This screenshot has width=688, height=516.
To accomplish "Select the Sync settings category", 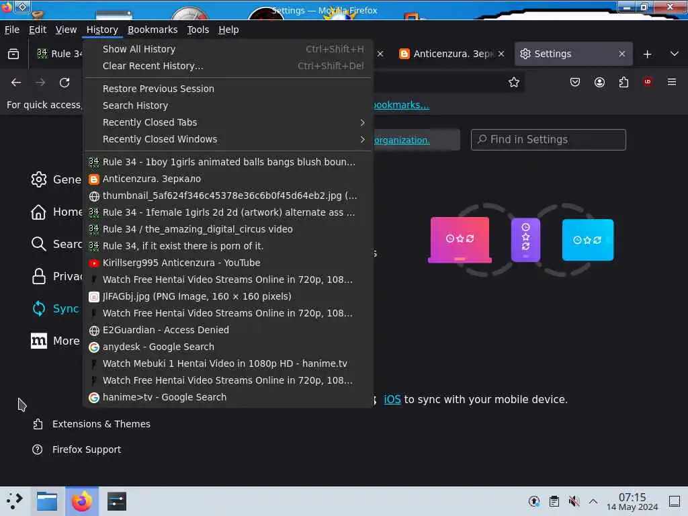I will point(55,308).
